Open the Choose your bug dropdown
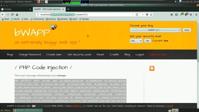This screenshot has width=199, height=112. pos(155,30)
